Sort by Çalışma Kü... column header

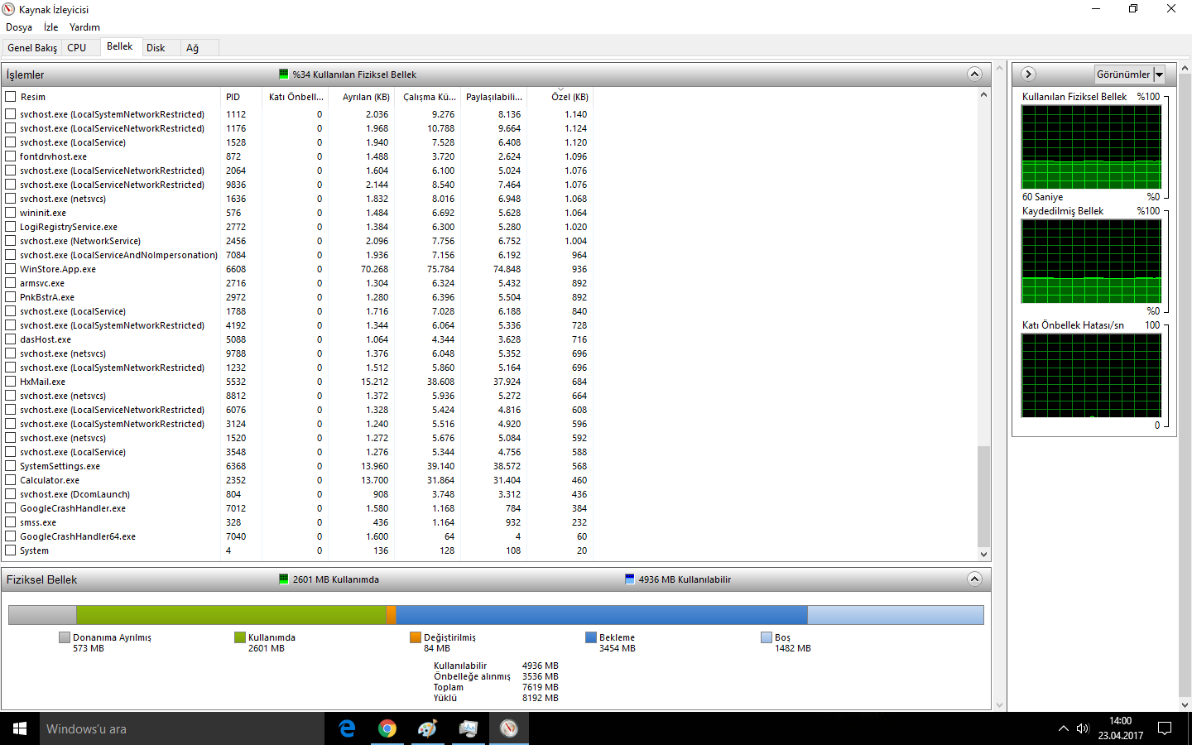point(427,97)
